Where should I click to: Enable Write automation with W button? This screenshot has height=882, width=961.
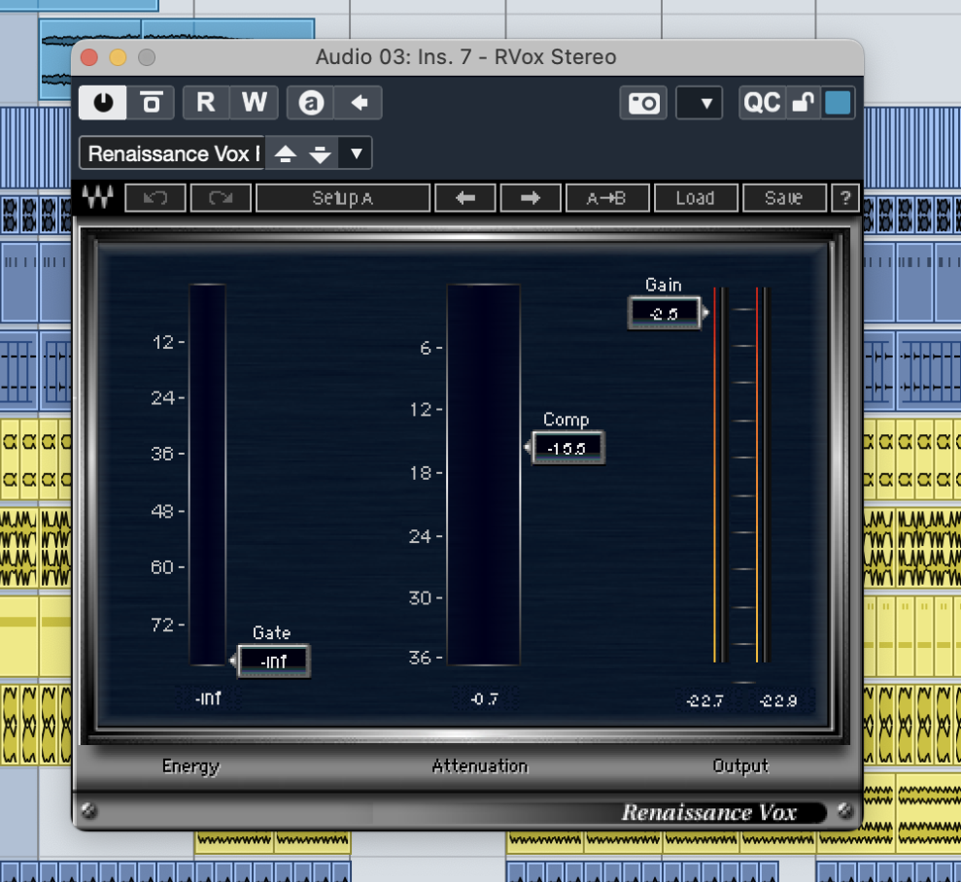coord(254,102)
